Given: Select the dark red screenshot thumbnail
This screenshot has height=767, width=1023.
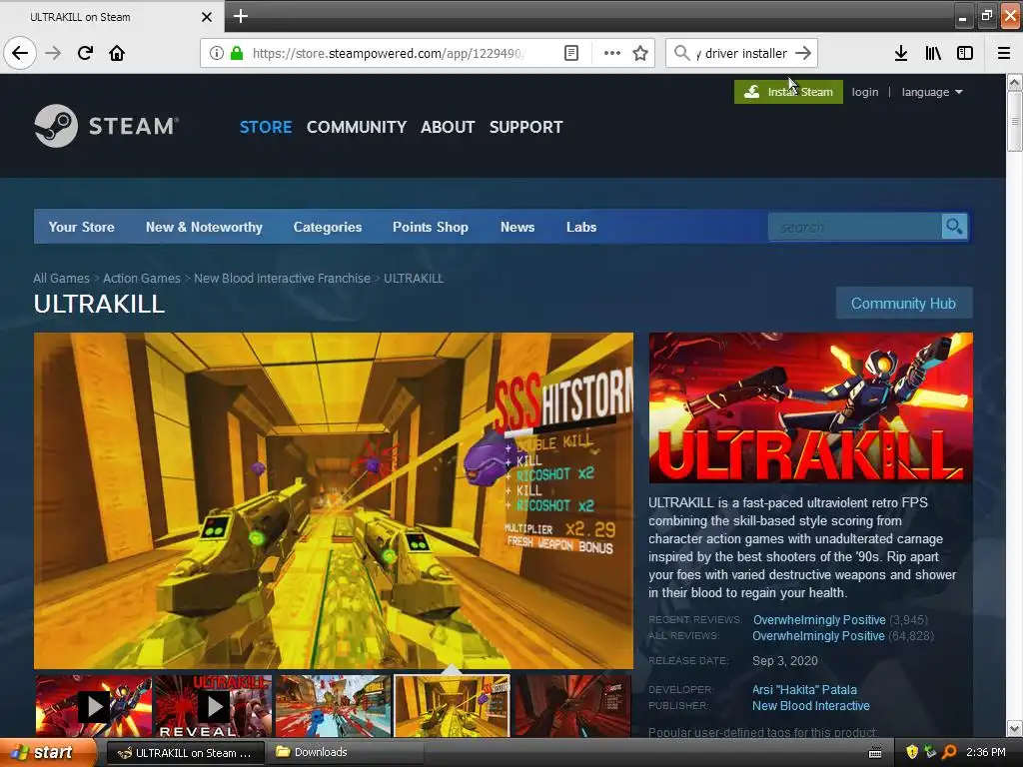Looking at the screenshot, I should (572, 706).
